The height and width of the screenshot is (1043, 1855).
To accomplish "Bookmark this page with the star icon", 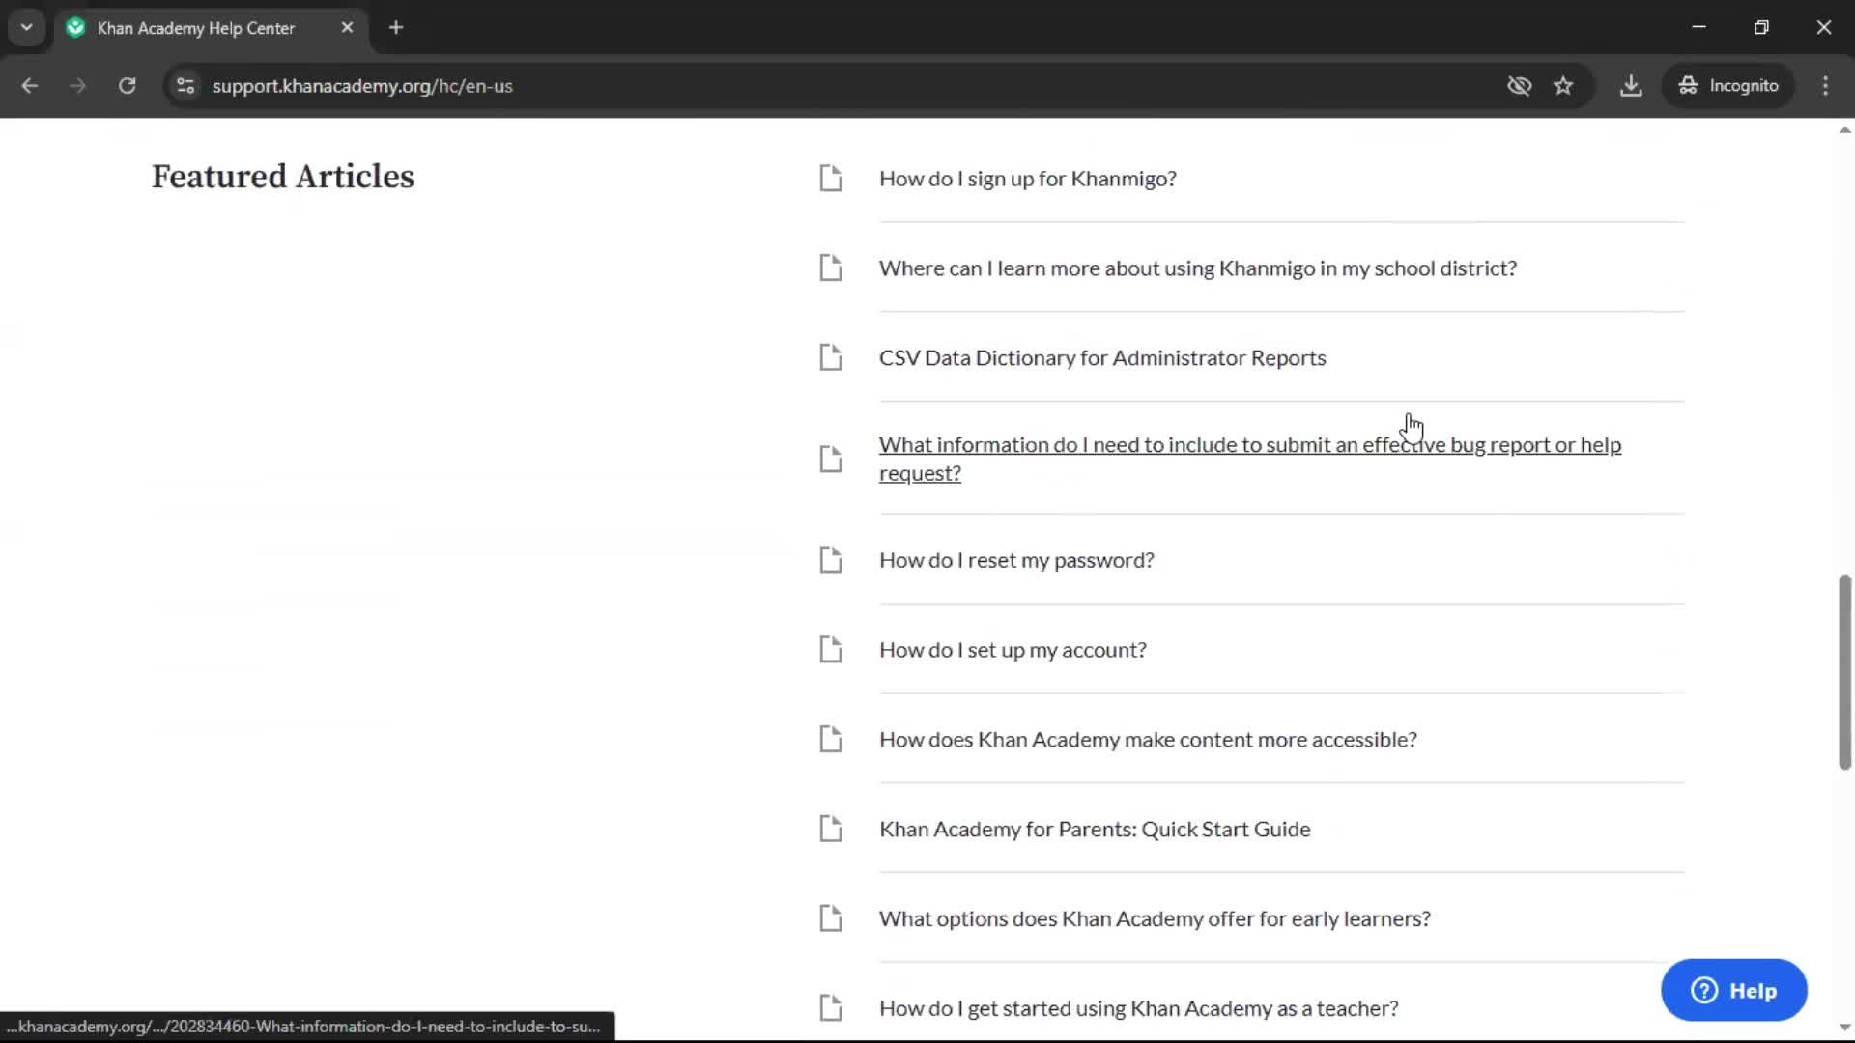I will pos(1563,86).
